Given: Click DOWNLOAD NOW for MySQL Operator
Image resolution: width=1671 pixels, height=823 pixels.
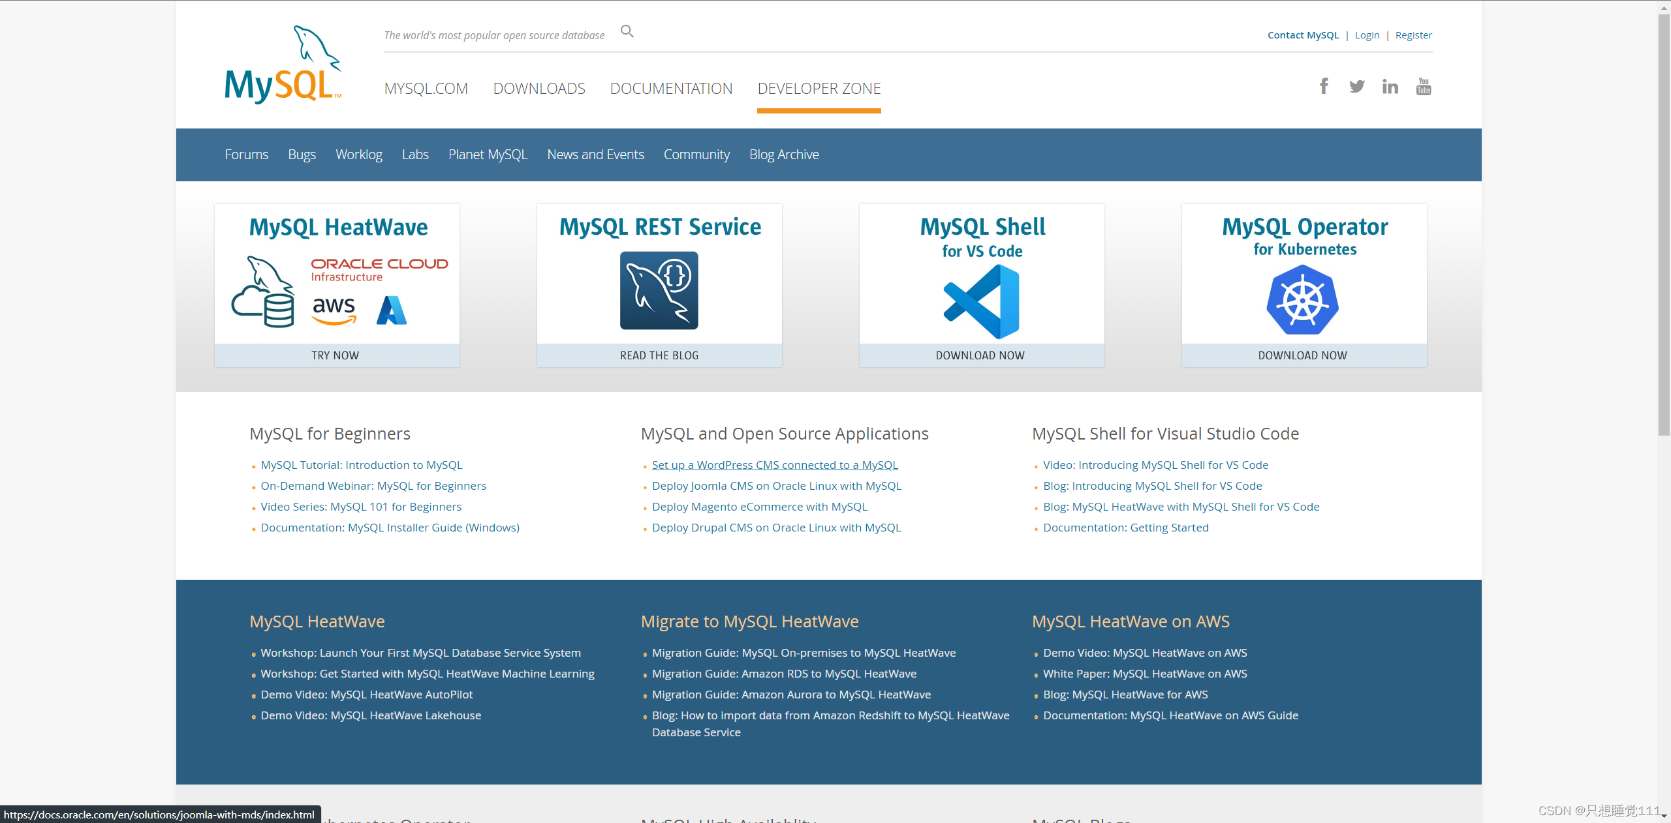Looking at the screenshot, I should [x=1304, y=355].
